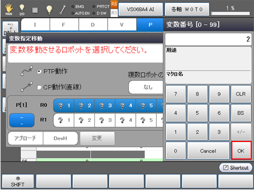The width and height of the screenshot is (254, 190).
Task: Tap the MAN hand mode icon
Action: click(x=8, y=9)
